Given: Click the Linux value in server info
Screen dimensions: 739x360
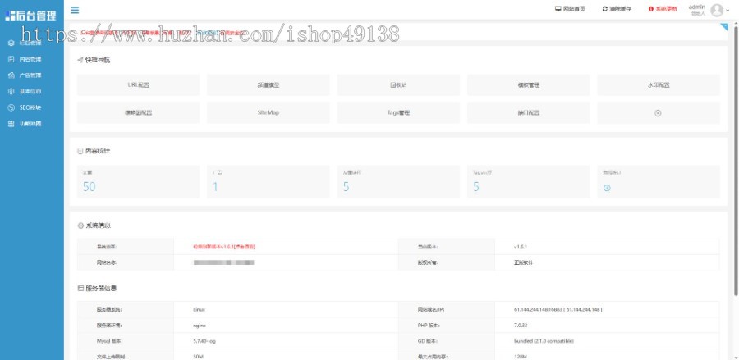Looking at the screenshot, I should click(199, 310).
